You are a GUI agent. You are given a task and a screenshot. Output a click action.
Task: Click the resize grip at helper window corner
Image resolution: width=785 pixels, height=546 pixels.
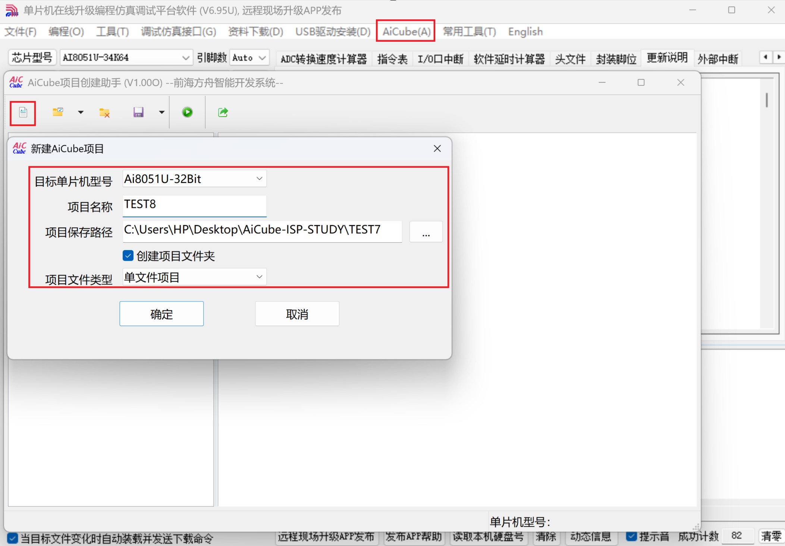(696, 527)
